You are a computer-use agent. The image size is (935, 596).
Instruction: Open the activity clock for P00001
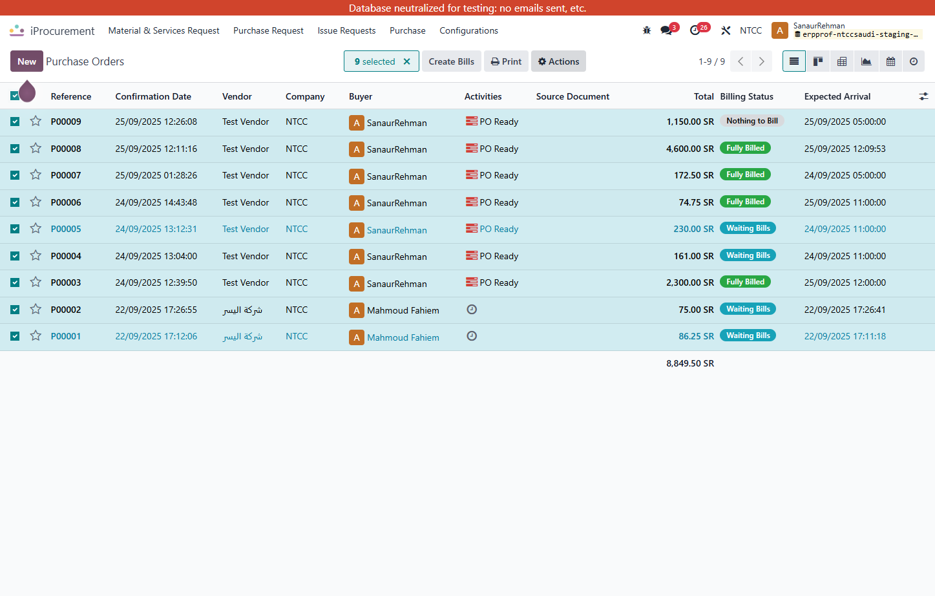472,336
